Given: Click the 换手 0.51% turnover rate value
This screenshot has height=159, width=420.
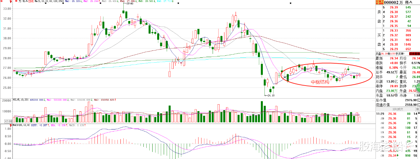Looking at the screenshot, I should click(x=415, y=63).
